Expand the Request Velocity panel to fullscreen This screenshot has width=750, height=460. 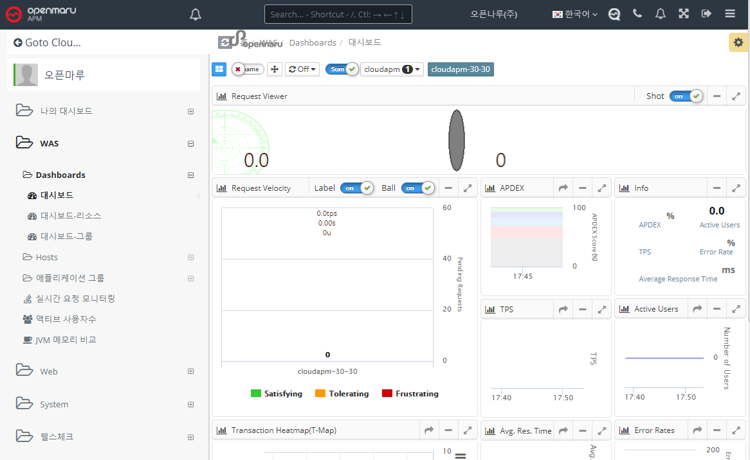pyautogui.click(x=468, y=188)
